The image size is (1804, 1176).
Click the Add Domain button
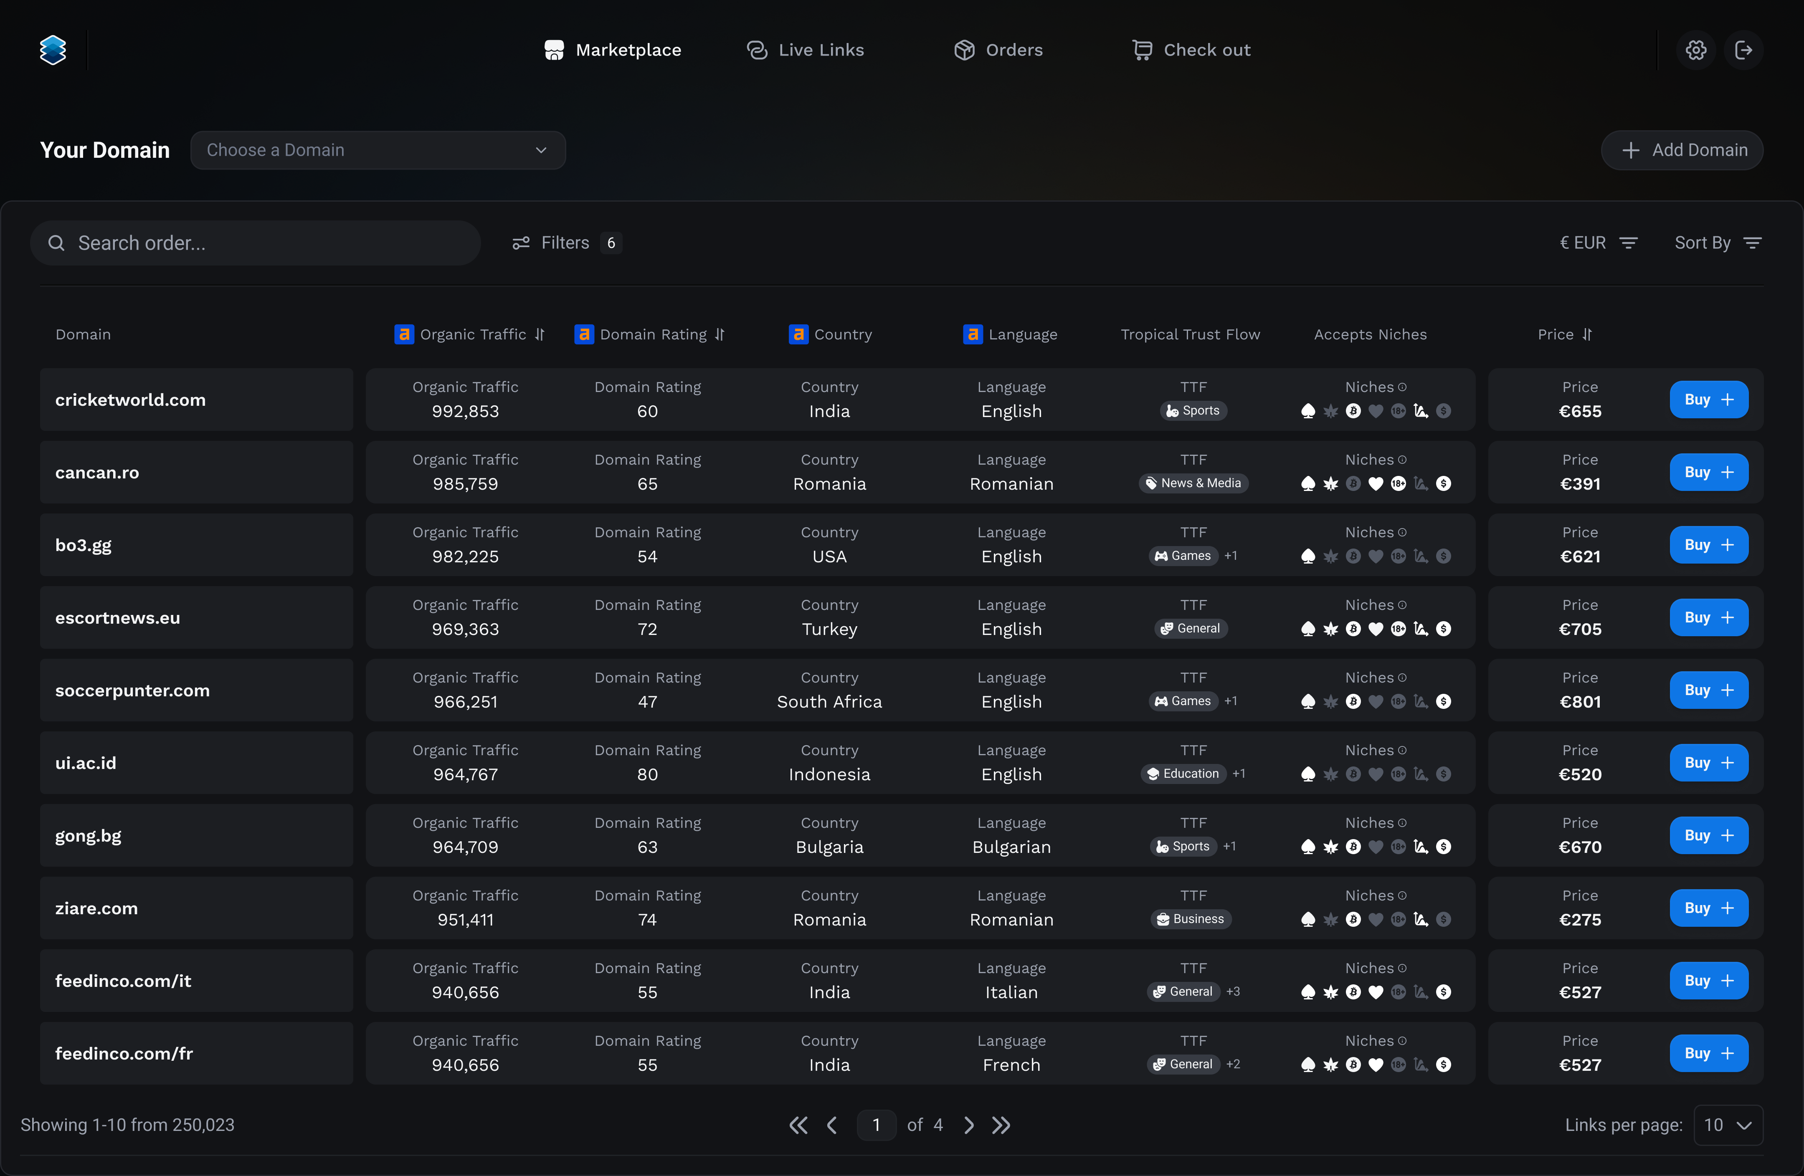(1681, 150)
